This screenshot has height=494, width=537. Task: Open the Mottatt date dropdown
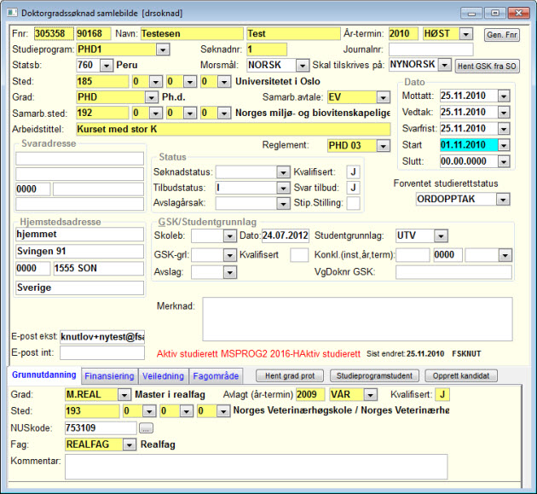(x=504, y=96)
